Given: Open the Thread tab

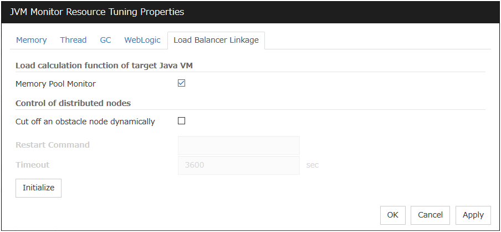Looking at the screenshot, I should [x=73, y=40].
